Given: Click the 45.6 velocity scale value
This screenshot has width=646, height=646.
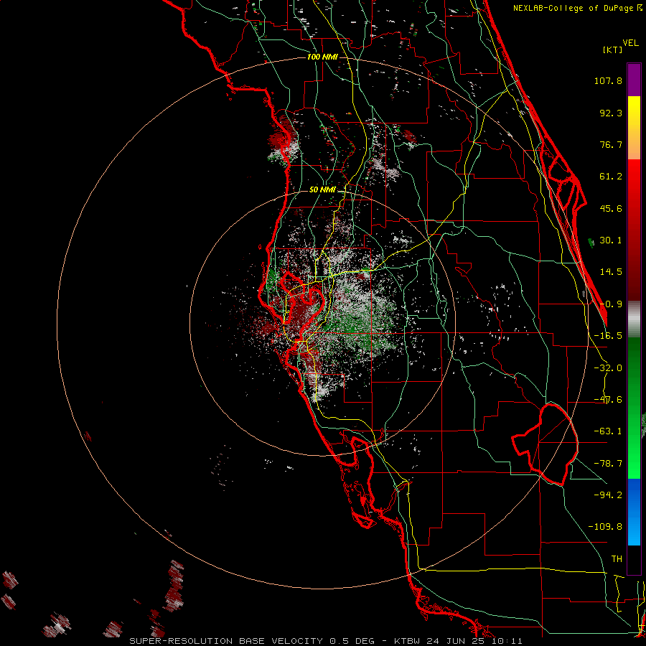Looking at the screenshot, I should (x=611, y=208).
